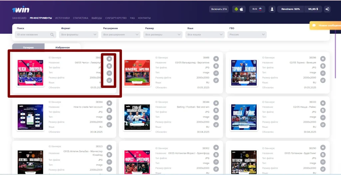Open the КОНТАКТЫ menu item

144,18
